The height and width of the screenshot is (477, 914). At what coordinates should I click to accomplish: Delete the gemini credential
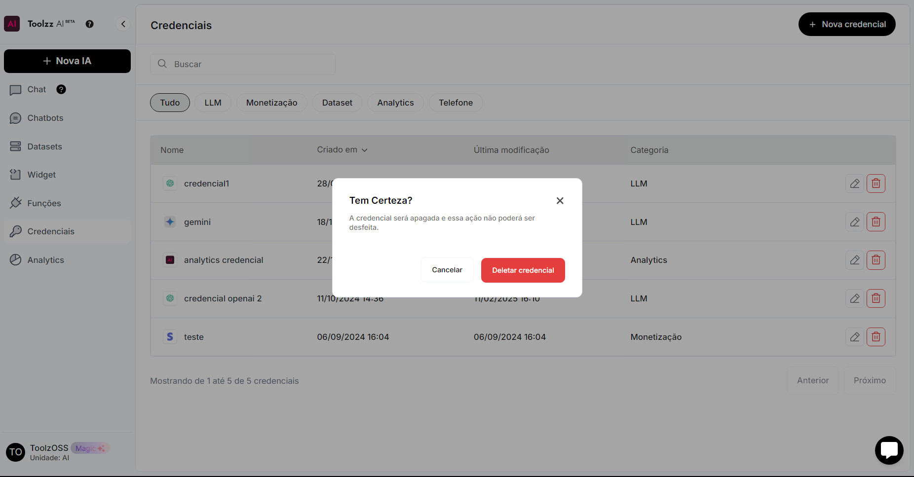pyautogui.click(x=876, y=222)
